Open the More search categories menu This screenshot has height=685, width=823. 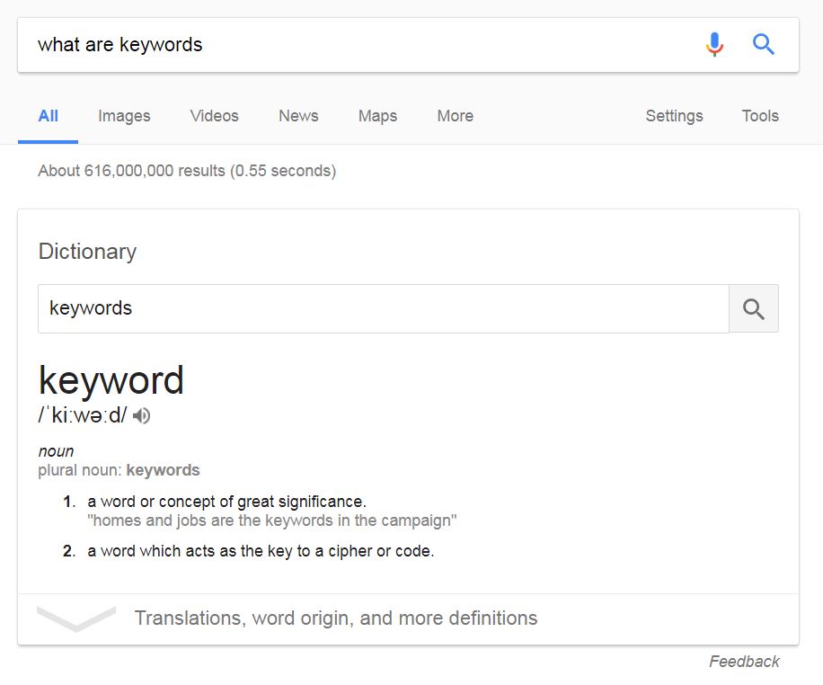coord(455,116)
